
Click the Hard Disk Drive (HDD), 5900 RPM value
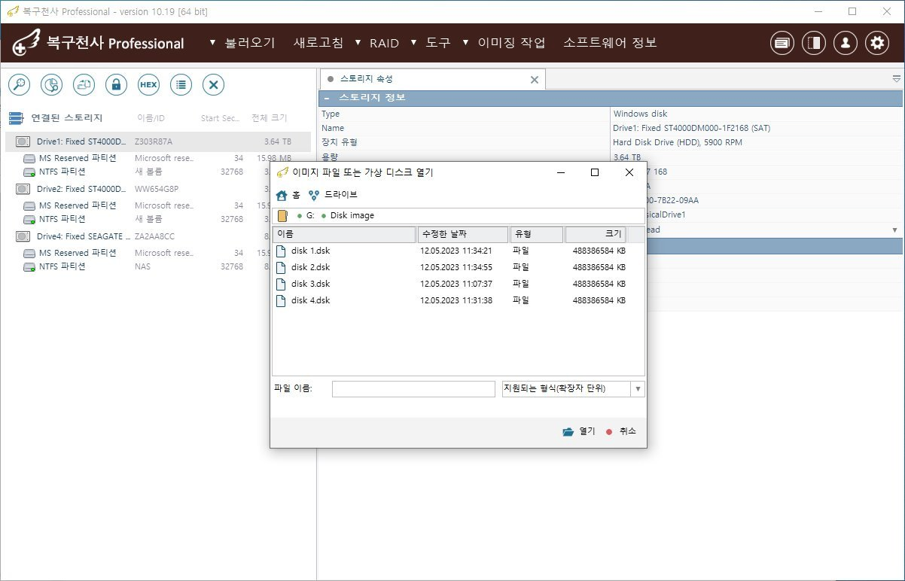coord(676,142)
